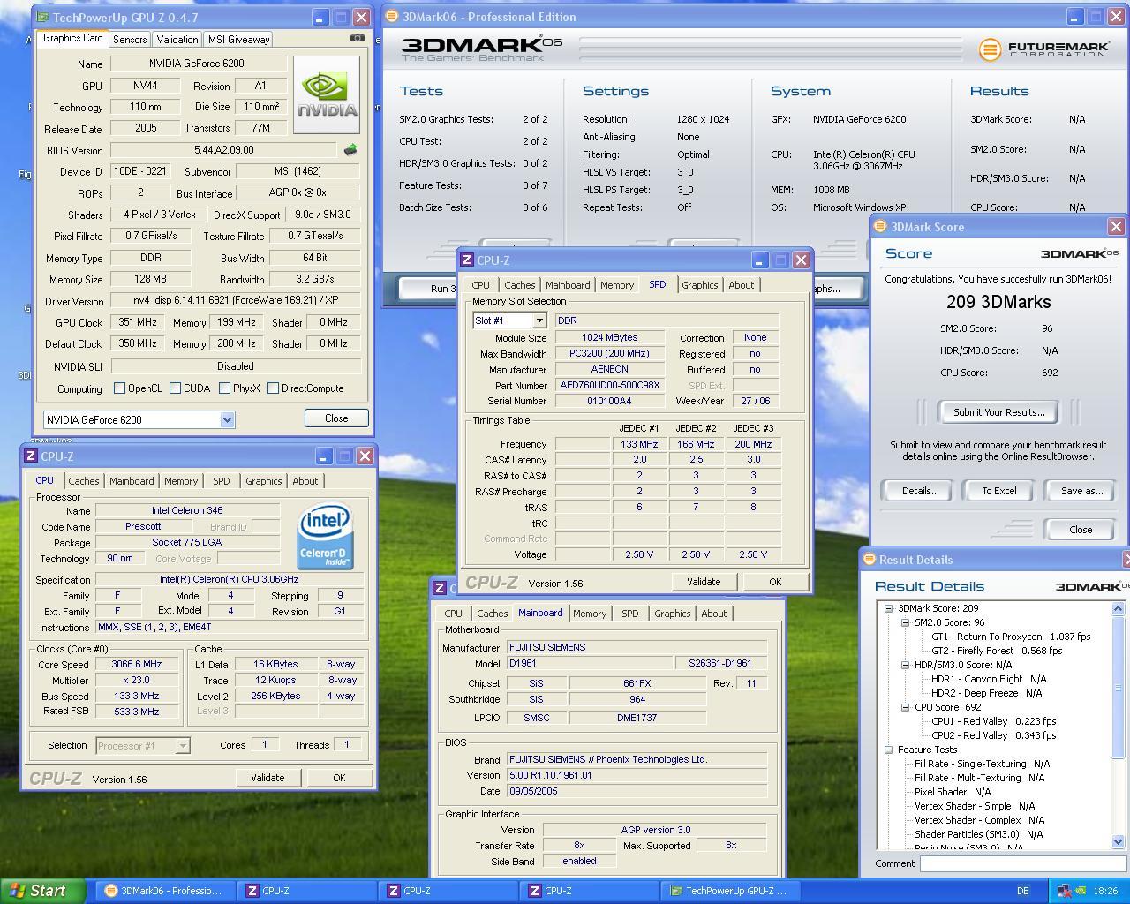Click Submit Your Results button
Viewport: 1130px width, 904px height.
point(998,412)
